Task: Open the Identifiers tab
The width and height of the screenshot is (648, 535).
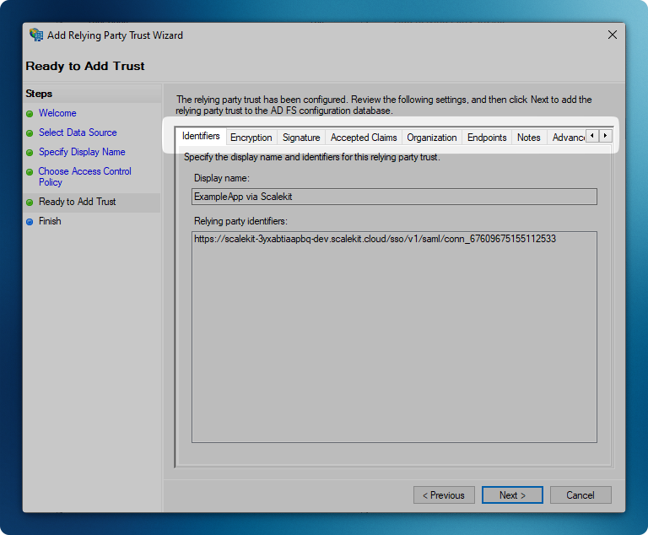Action: tap(201, 137)
